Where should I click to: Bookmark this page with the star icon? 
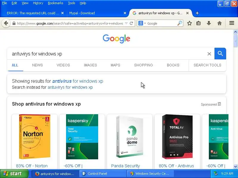189,23
